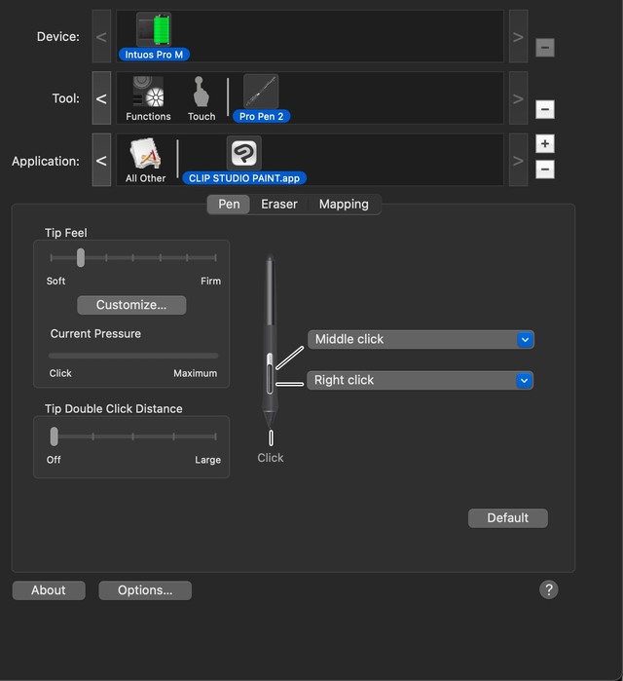Select the Touch tool icon
The width and height of the screenshot is (623, 681).
201,92
